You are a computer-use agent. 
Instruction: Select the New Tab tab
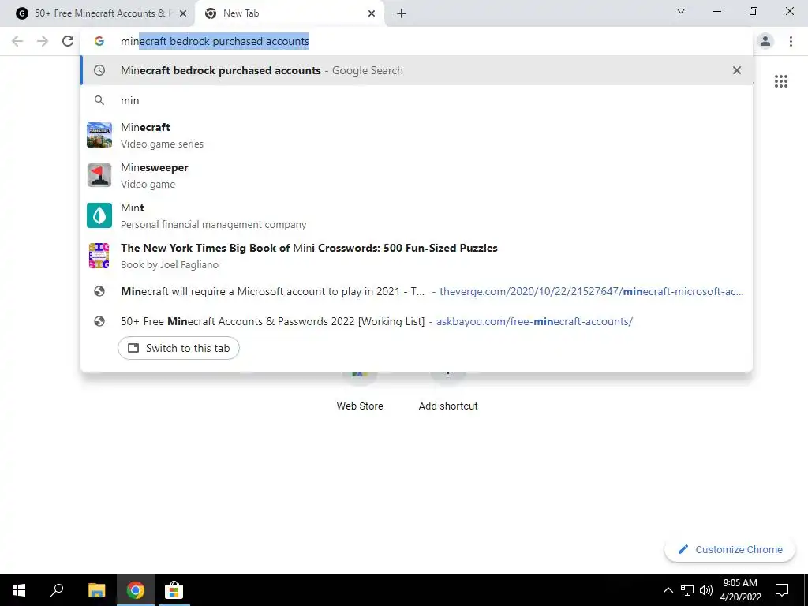[290, 13]
